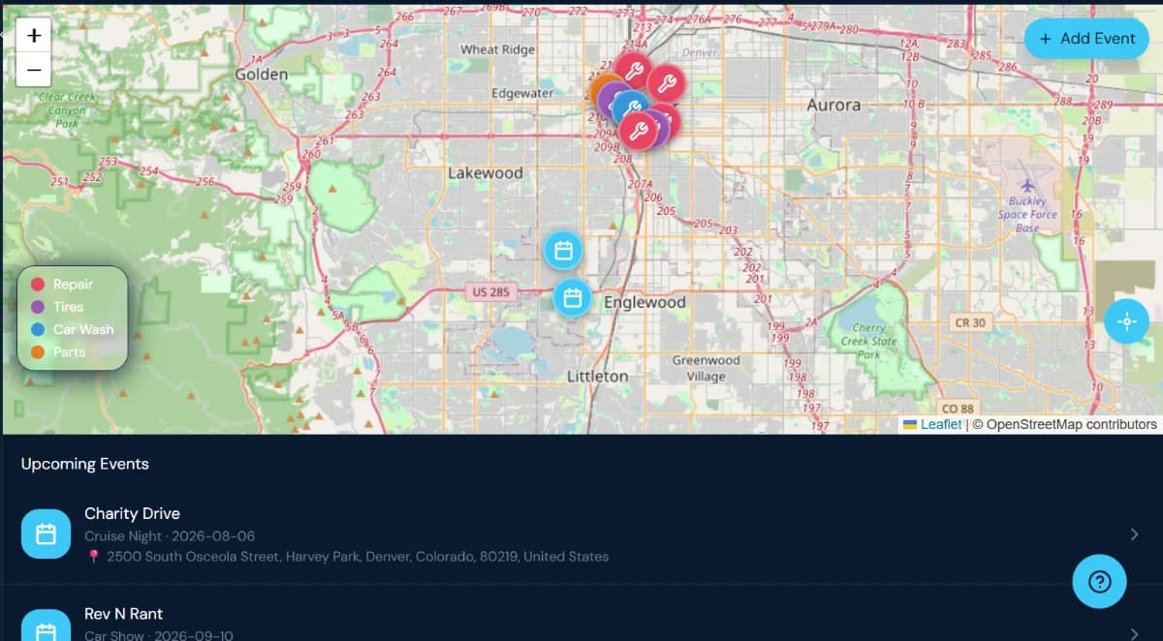The image size is (1163, 641).
Task: Center map on my location crosshair button
Action: pyautogui.click(x=1126, y=321)
